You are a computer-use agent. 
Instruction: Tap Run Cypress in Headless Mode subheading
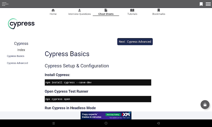click(70, 108)
